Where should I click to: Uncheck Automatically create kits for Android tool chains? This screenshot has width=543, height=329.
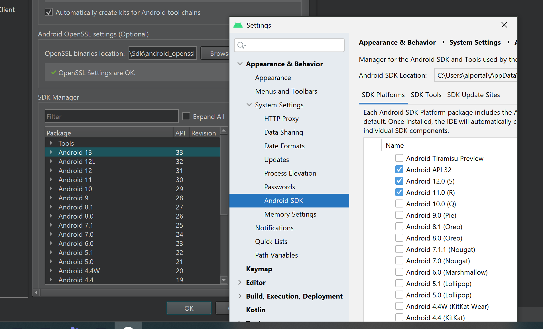[x=49, y=12]
